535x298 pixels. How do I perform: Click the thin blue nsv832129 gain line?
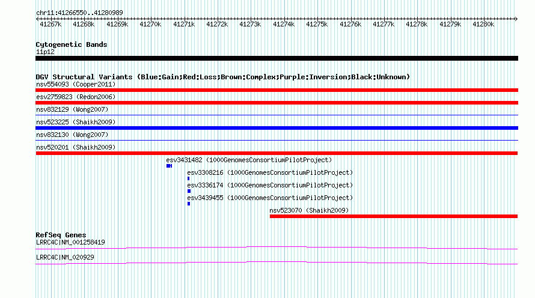point(277,115)
